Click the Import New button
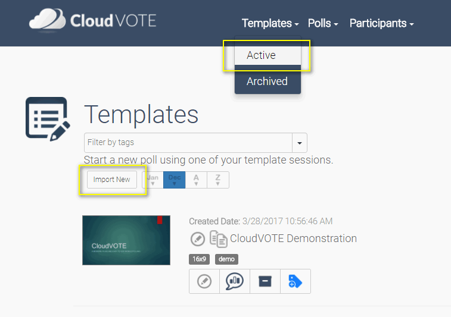 coord(111,180)
